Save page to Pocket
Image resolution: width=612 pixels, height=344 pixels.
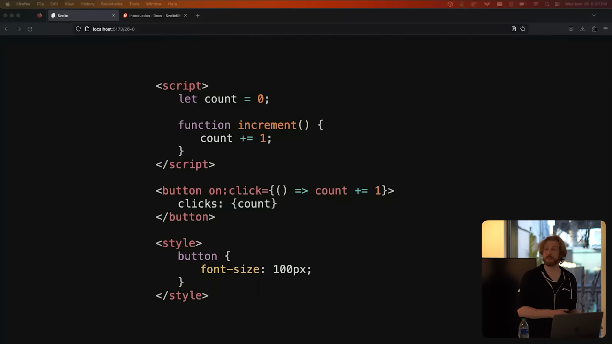571,29
